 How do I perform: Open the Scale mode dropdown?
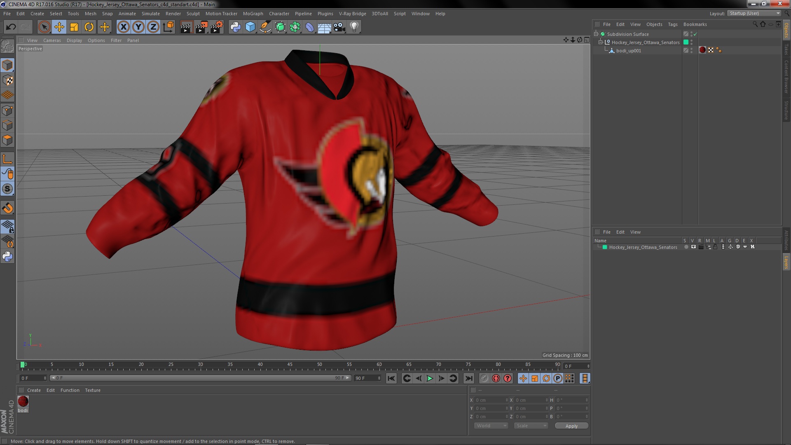coord(531,426)
